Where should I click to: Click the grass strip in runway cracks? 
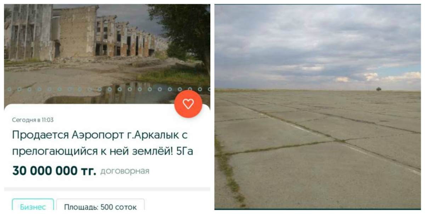tap(228, 170)
